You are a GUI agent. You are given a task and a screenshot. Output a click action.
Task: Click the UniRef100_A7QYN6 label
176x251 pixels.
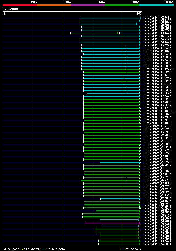[158, 129]
